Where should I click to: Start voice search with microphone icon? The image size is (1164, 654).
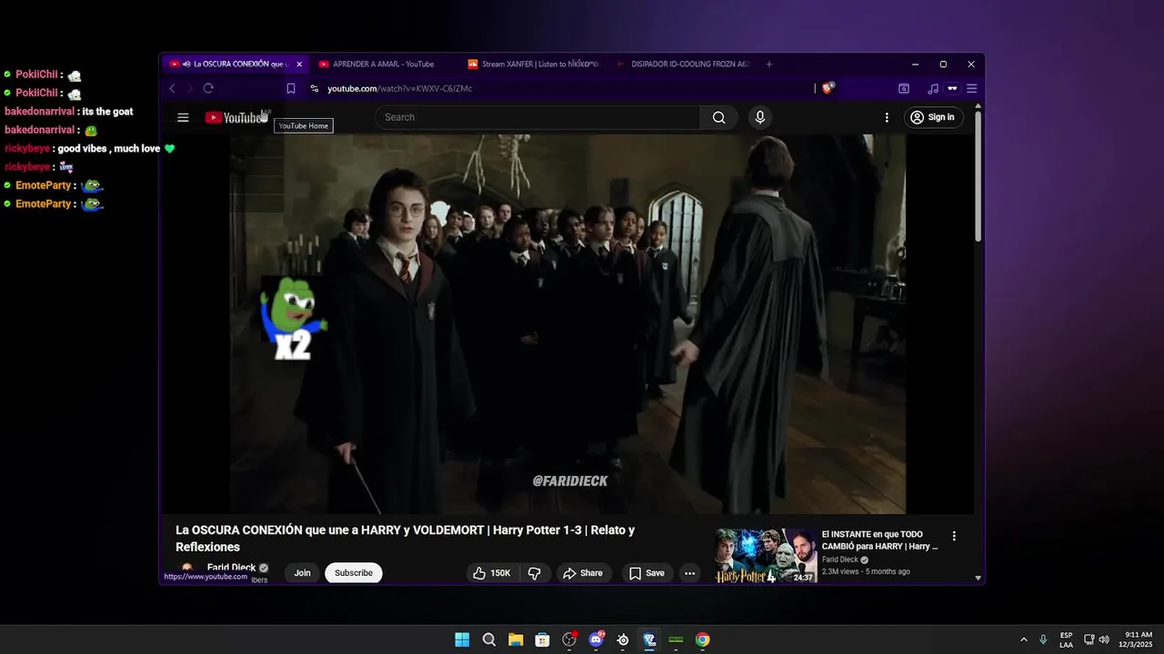pos(760,117)
